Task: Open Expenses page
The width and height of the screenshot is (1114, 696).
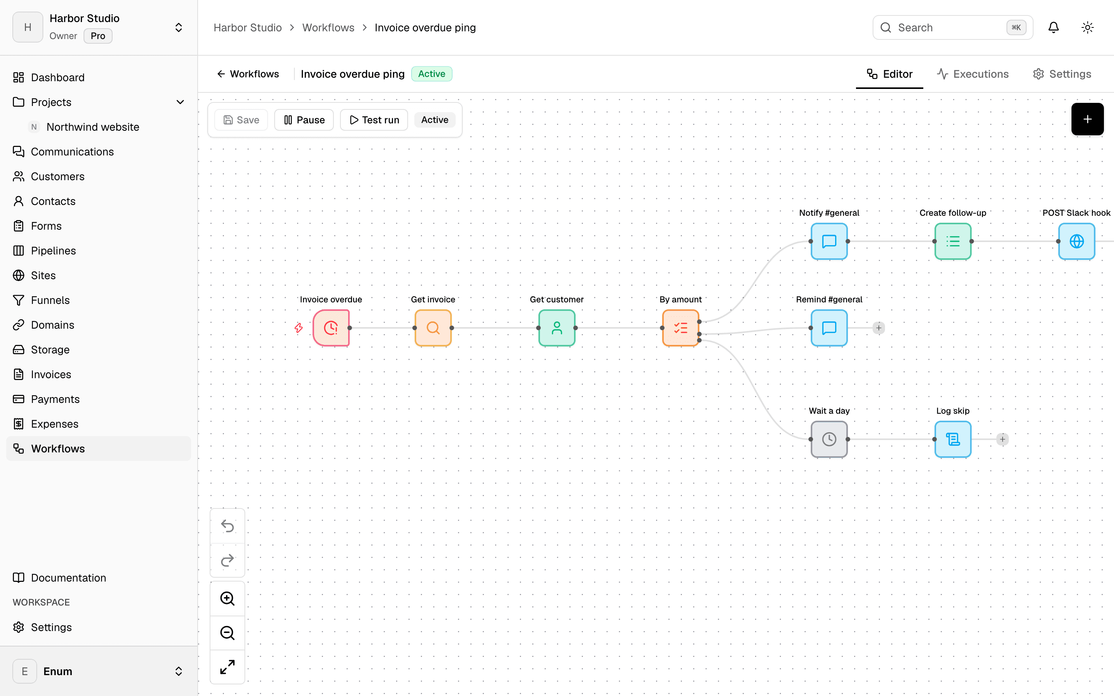Action: [99, 424]
